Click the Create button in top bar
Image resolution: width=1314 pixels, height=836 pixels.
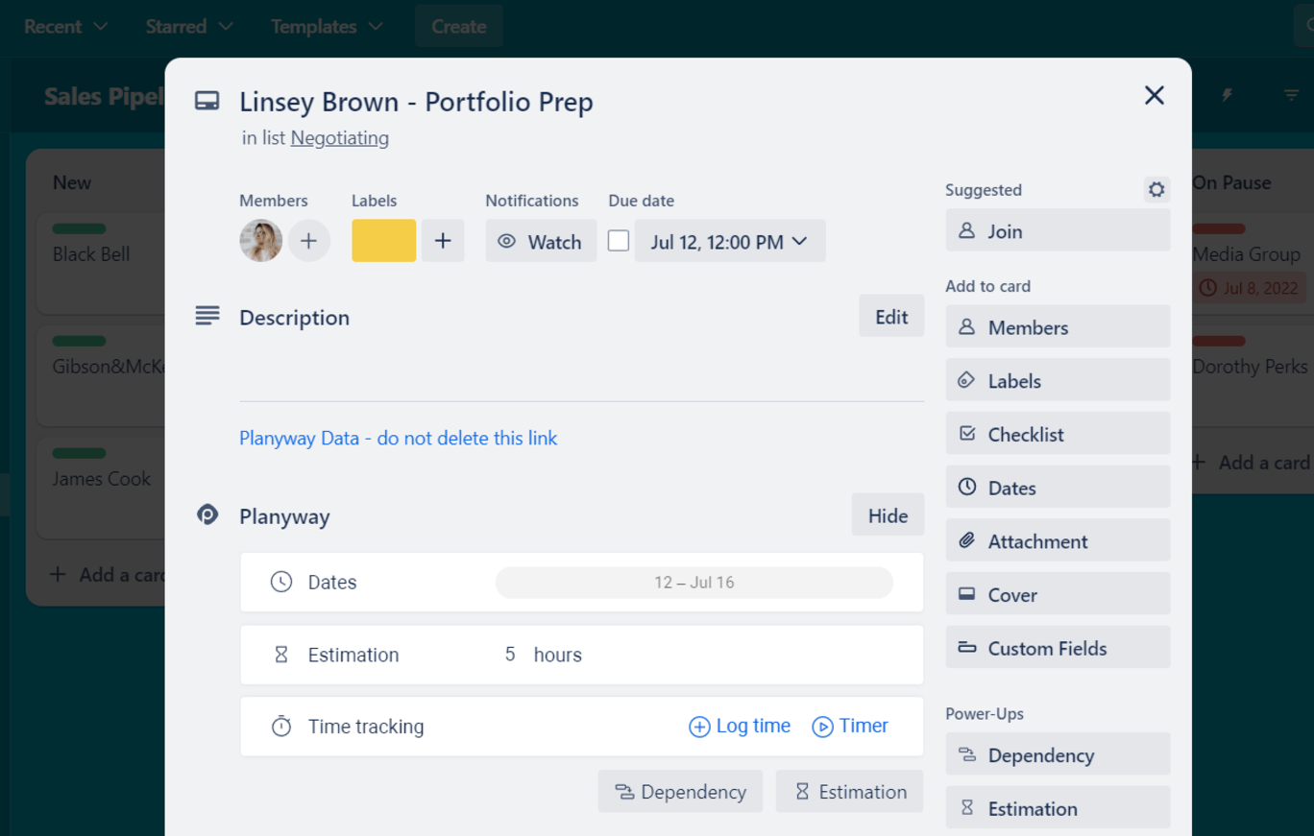pyautogui.click(x=458, y=27)
